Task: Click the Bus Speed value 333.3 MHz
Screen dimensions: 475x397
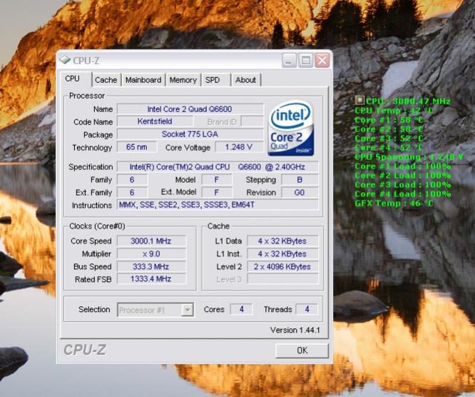Action: (151, 266)
